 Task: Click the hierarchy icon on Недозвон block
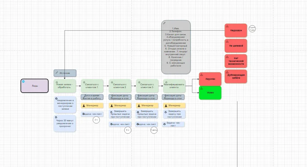tap(227, 26)
